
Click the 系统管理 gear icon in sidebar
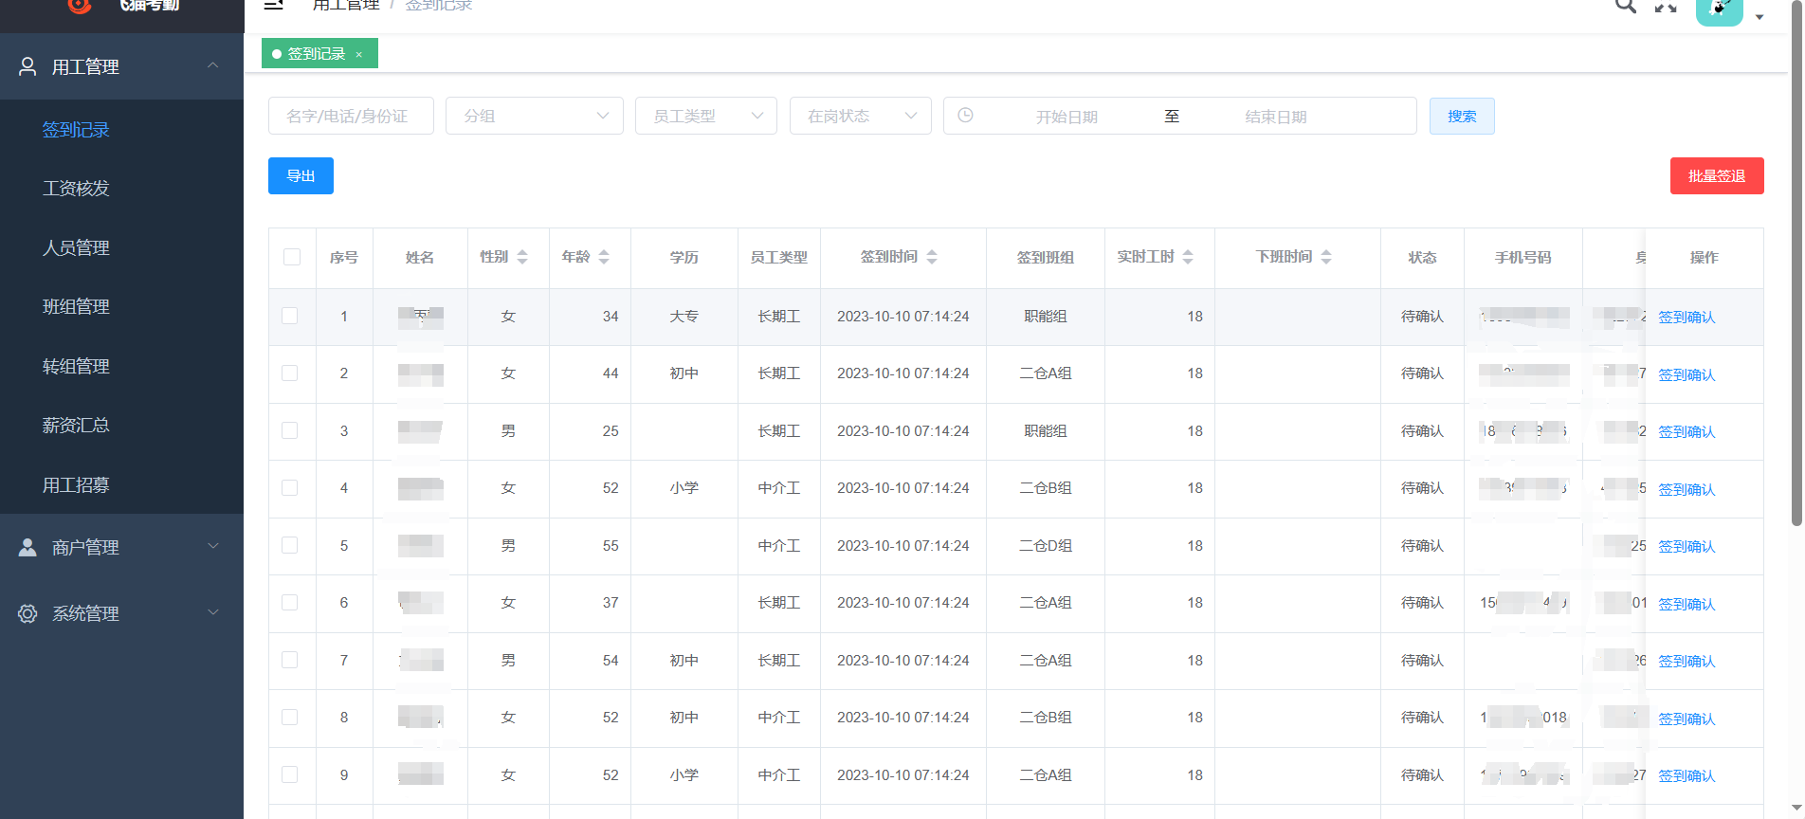click(x=27, y=613)
